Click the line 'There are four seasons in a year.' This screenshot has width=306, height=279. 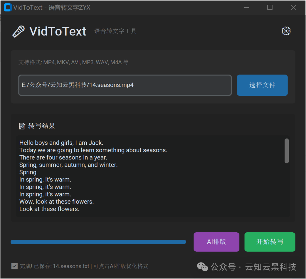point(63,157)
